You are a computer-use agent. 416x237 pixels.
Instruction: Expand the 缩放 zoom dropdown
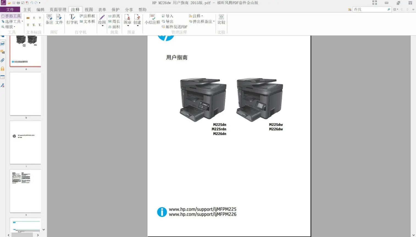pos(15,27)
